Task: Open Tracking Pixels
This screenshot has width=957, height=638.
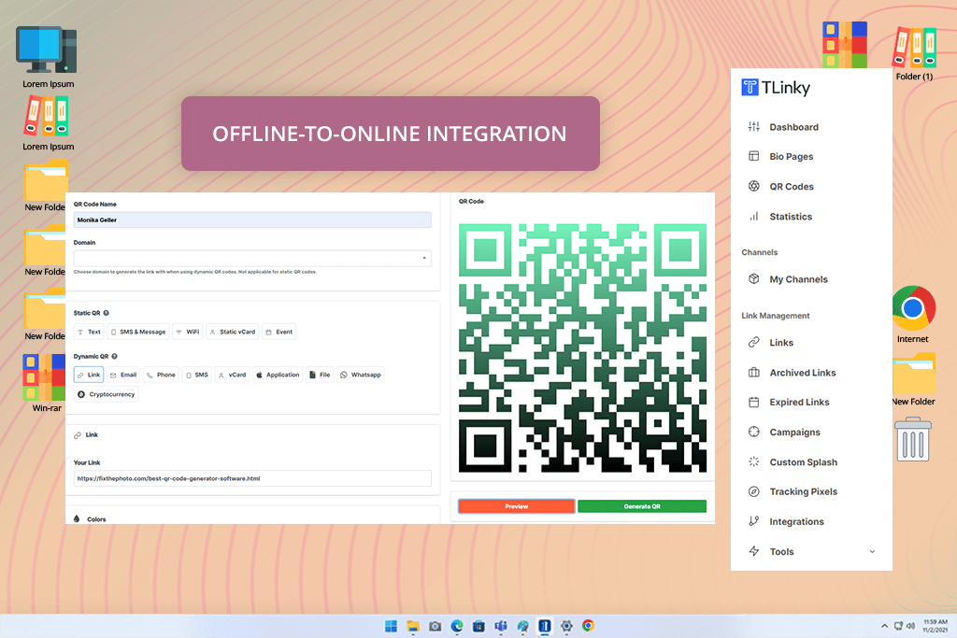Action: (x=803, y=491)
